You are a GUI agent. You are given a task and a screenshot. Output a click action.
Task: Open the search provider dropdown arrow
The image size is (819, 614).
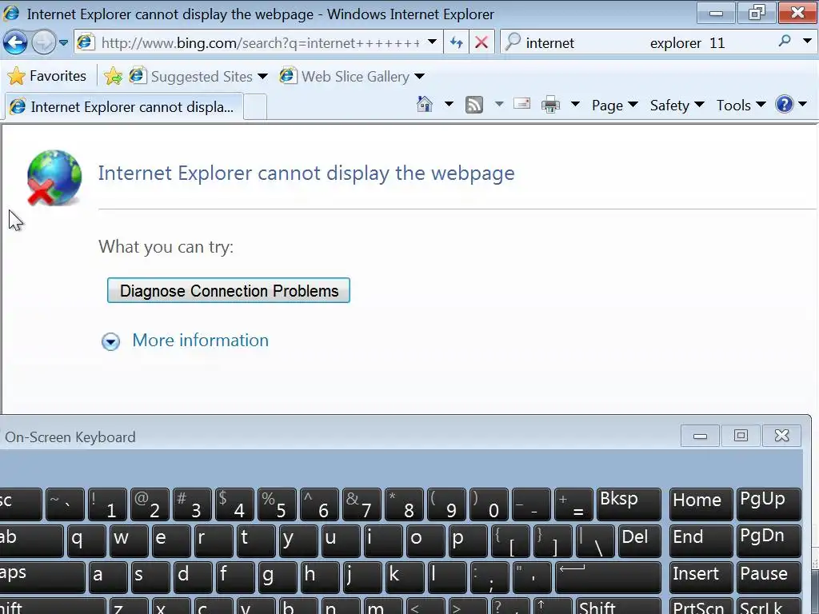[x=808, y=42]
